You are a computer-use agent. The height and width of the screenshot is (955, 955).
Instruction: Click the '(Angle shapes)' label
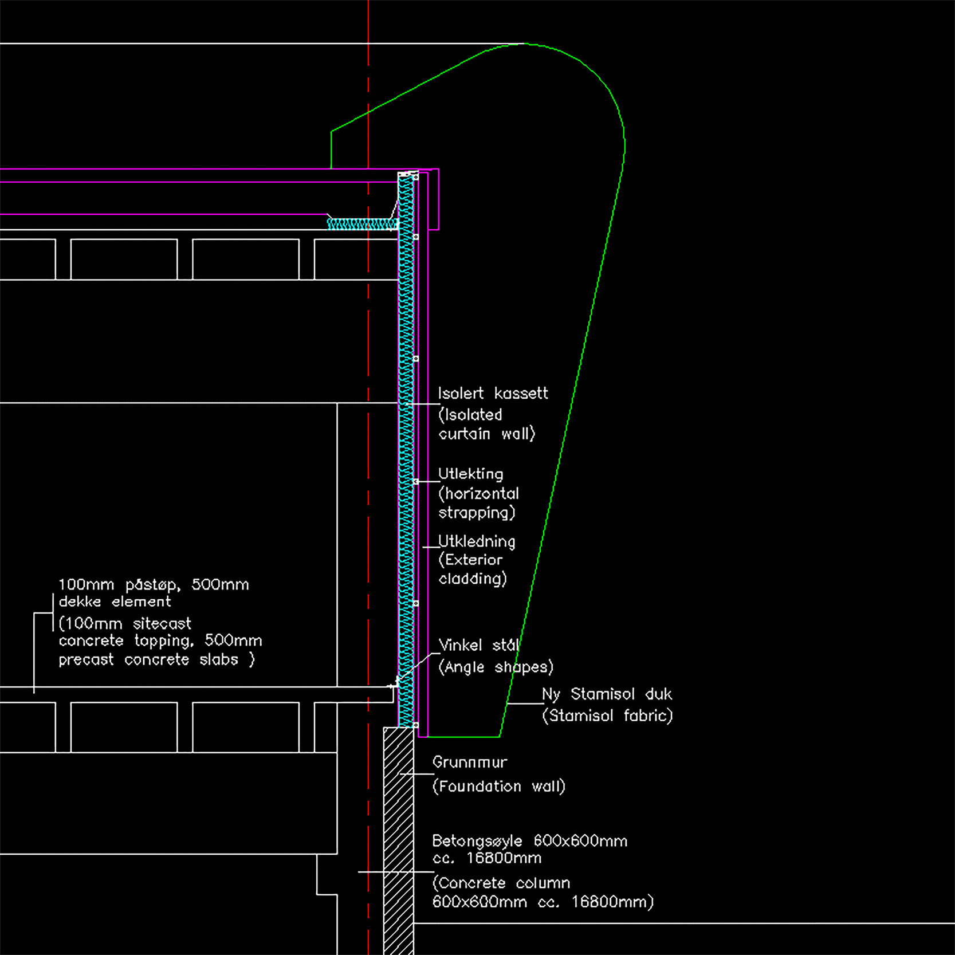coord(496,667)
